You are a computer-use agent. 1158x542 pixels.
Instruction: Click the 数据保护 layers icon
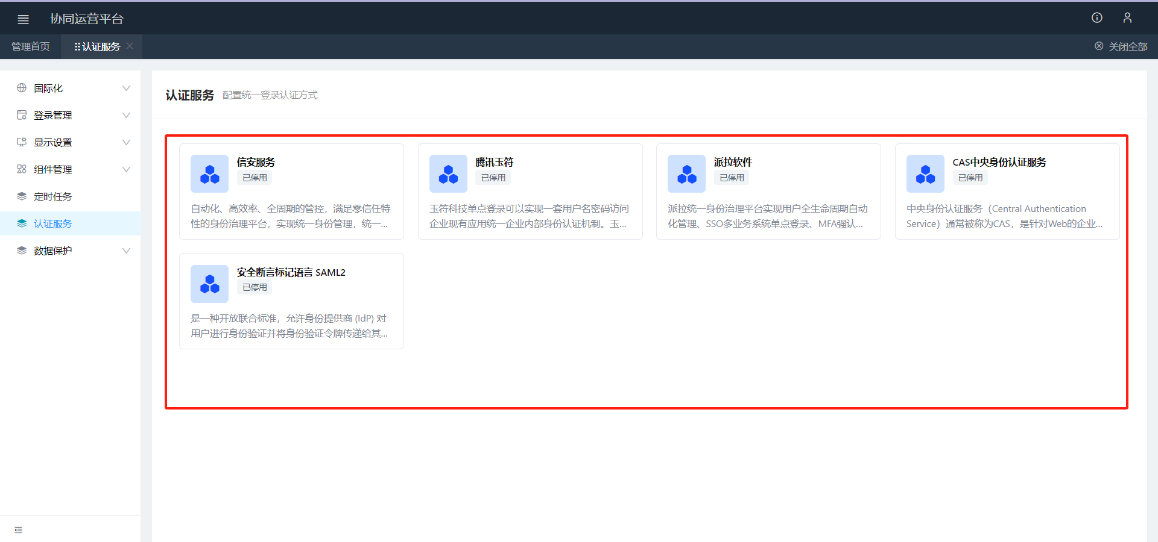tap(22, 251)
